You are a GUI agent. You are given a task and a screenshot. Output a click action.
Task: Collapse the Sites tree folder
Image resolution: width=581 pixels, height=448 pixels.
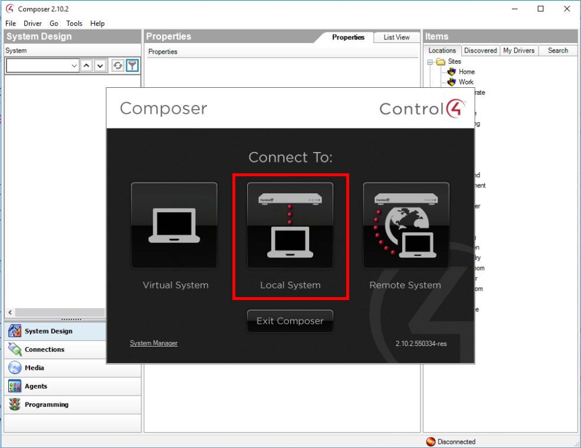pyautogui.click(x=430, y=62)
